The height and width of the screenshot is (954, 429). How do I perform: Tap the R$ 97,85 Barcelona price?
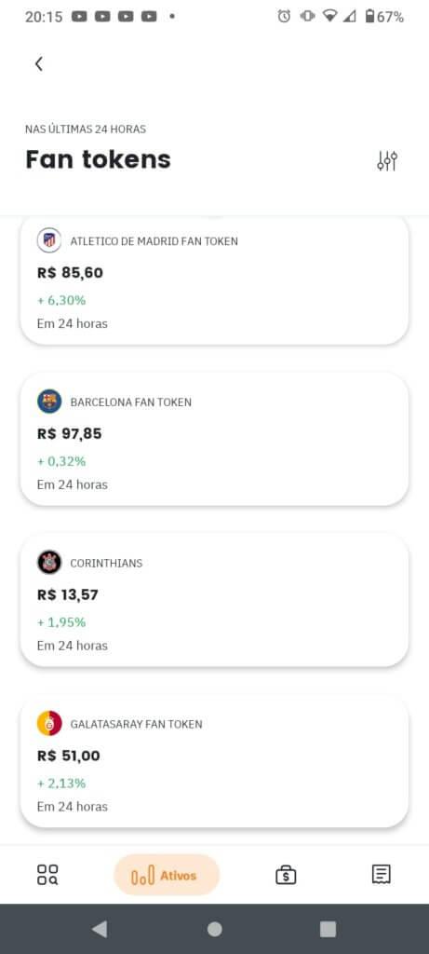[x=69, y=434]
